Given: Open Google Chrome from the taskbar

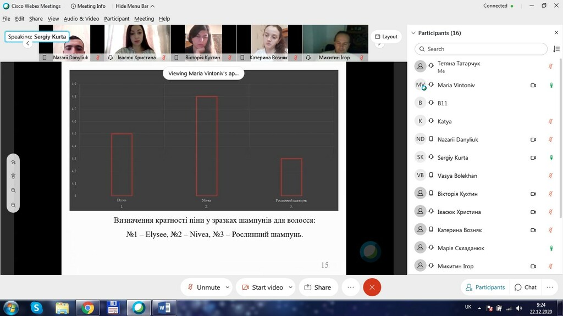Looking at the screenshot, I should pyautogui.click(x=87, y=308).
